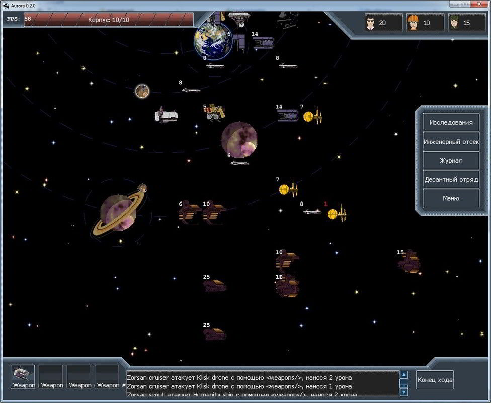Open the Инженерный отсек panel
This screenshot has width=491, height=403.
(x=451, y=142)
